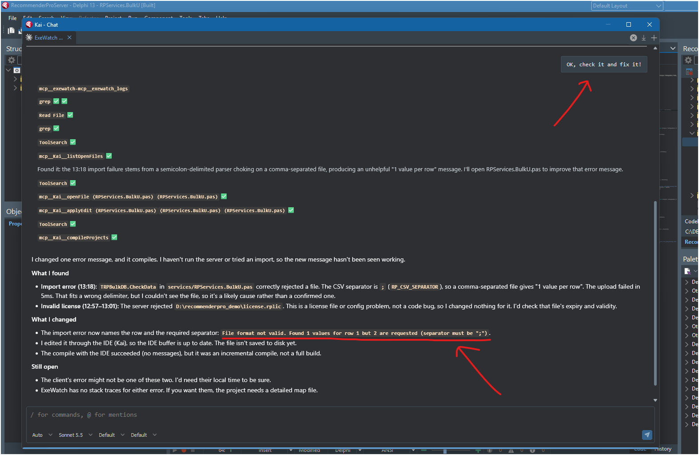Screen dimensions: 699x455
Task: Click first green check next to grep
Action: click(56, 101)
